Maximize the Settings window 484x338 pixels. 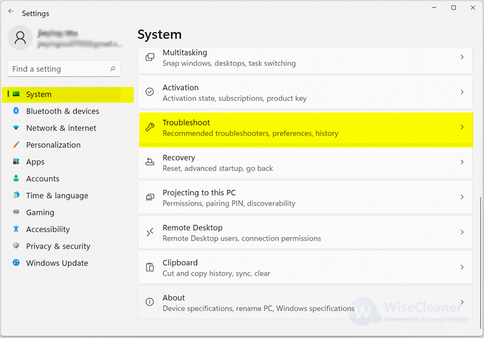point(453,7)
